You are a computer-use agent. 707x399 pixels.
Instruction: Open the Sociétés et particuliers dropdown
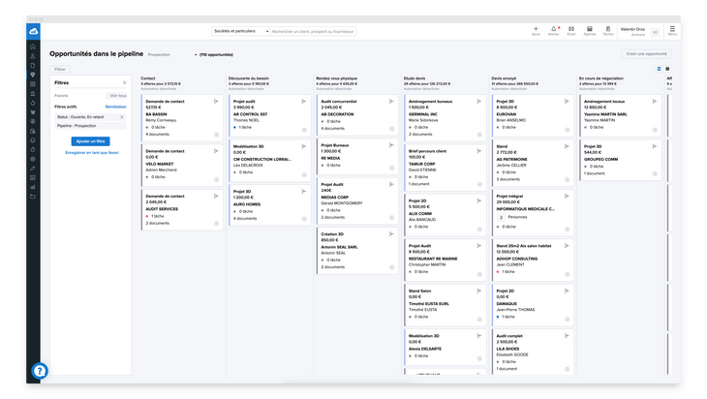pyautogui.click(x=241, y=31)
